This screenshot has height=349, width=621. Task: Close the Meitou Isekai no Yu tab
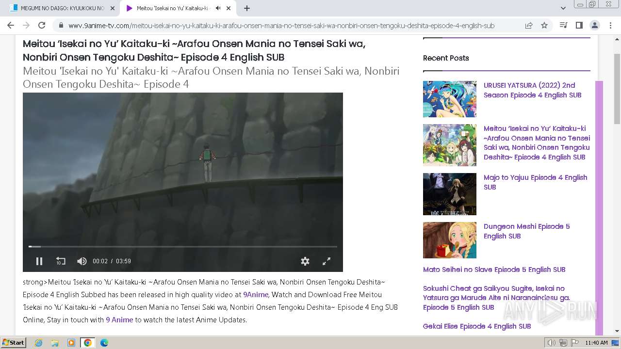tap(229, 8)
